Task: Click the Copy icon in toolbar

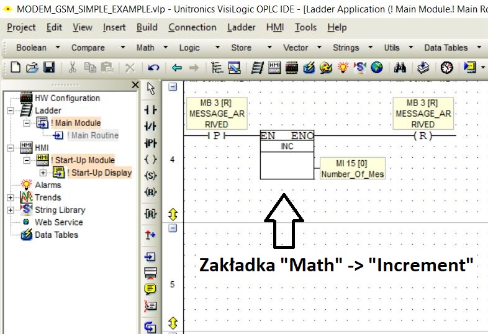Action: coord(90,67)
